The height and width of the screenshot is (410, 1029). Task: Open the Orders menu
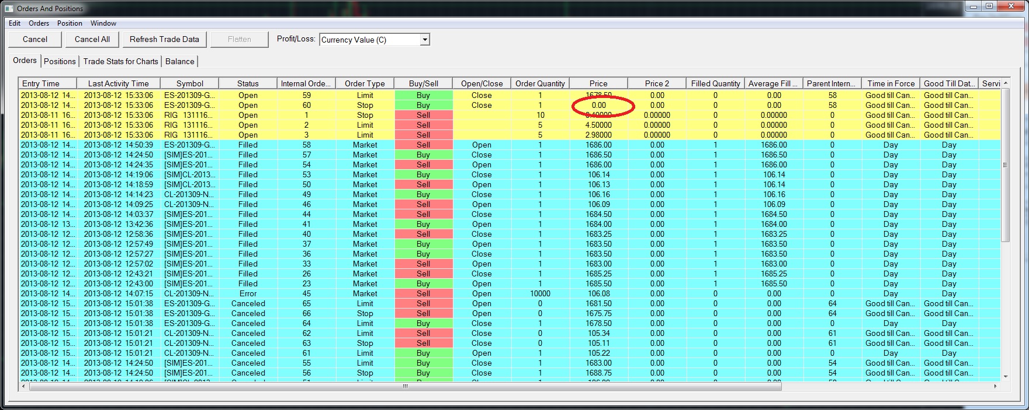point(39,23)
